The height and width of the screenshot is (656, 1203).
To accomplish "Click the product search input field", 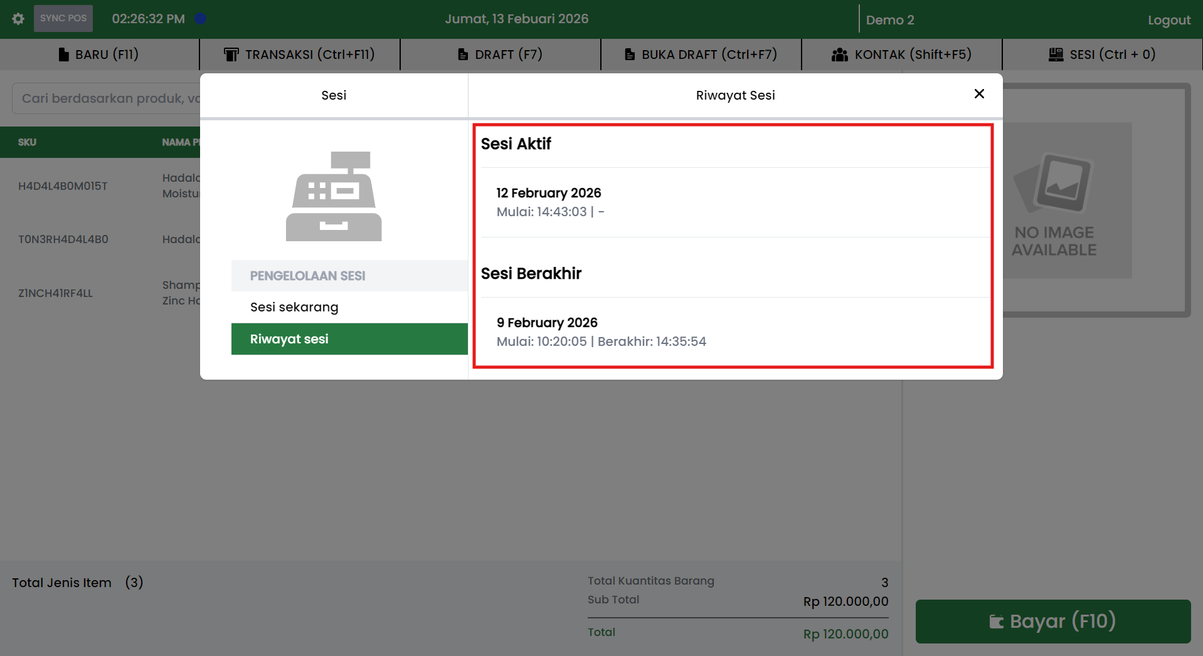I will coord(107,98).
